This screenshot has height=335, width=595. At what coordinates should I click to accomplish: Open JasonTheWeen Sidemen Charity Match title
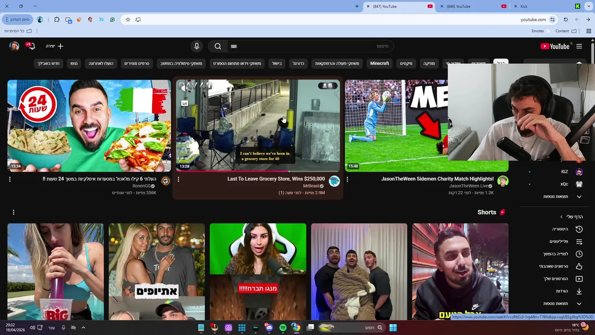(x=437, y=179)
